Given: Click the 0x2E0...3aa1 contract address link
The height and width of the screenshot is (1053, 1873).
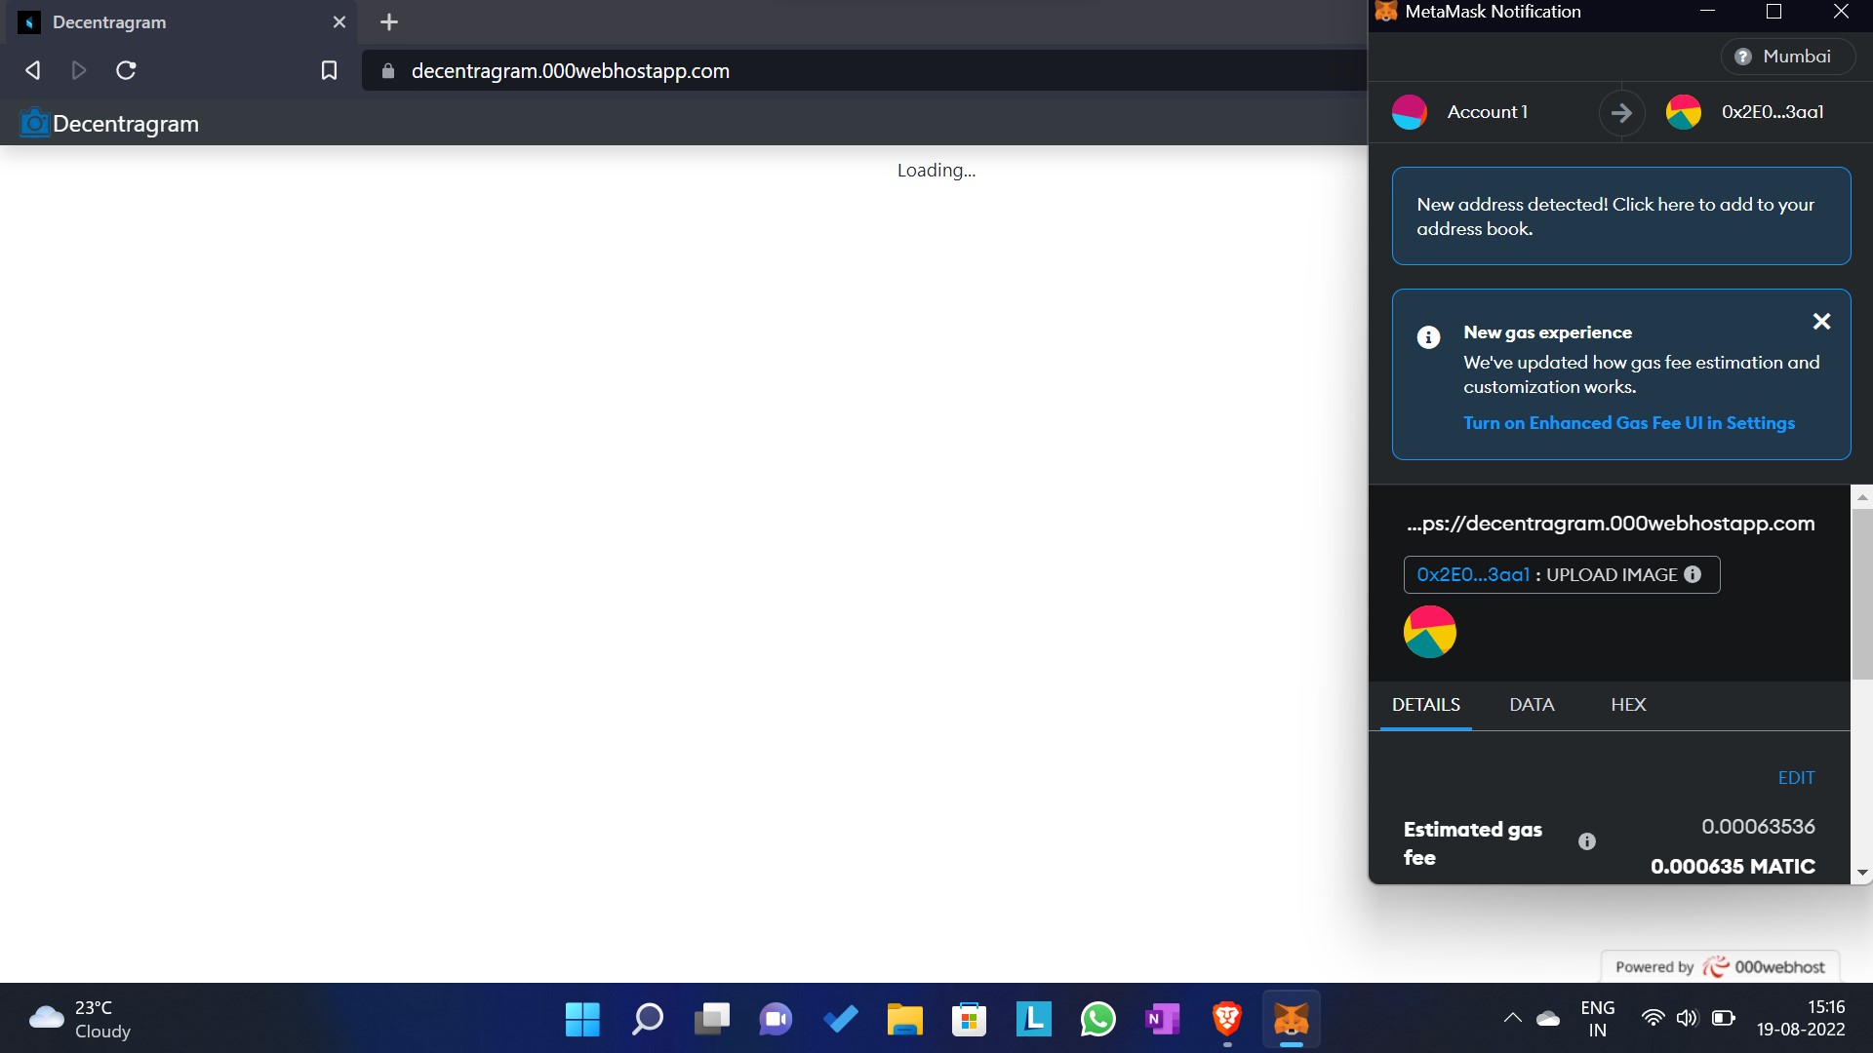Looking at the screenshot, I should [1472, 574].
